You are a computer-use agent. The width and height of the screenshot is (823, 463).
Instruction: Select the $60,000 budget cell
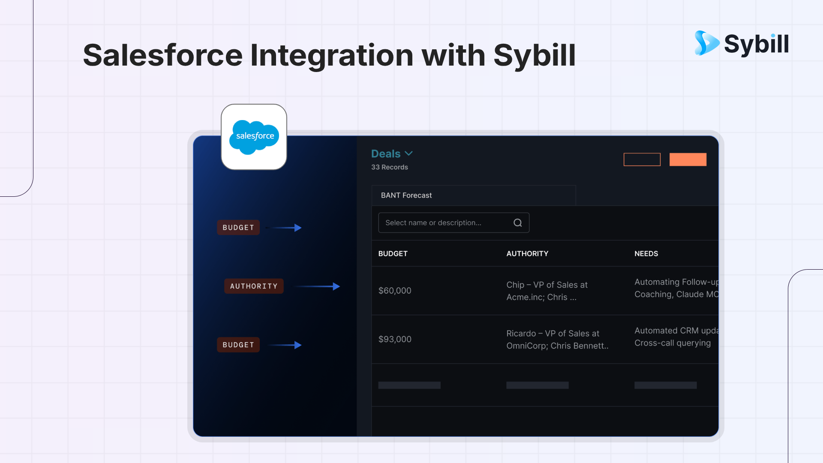click(x=395, y=291)
